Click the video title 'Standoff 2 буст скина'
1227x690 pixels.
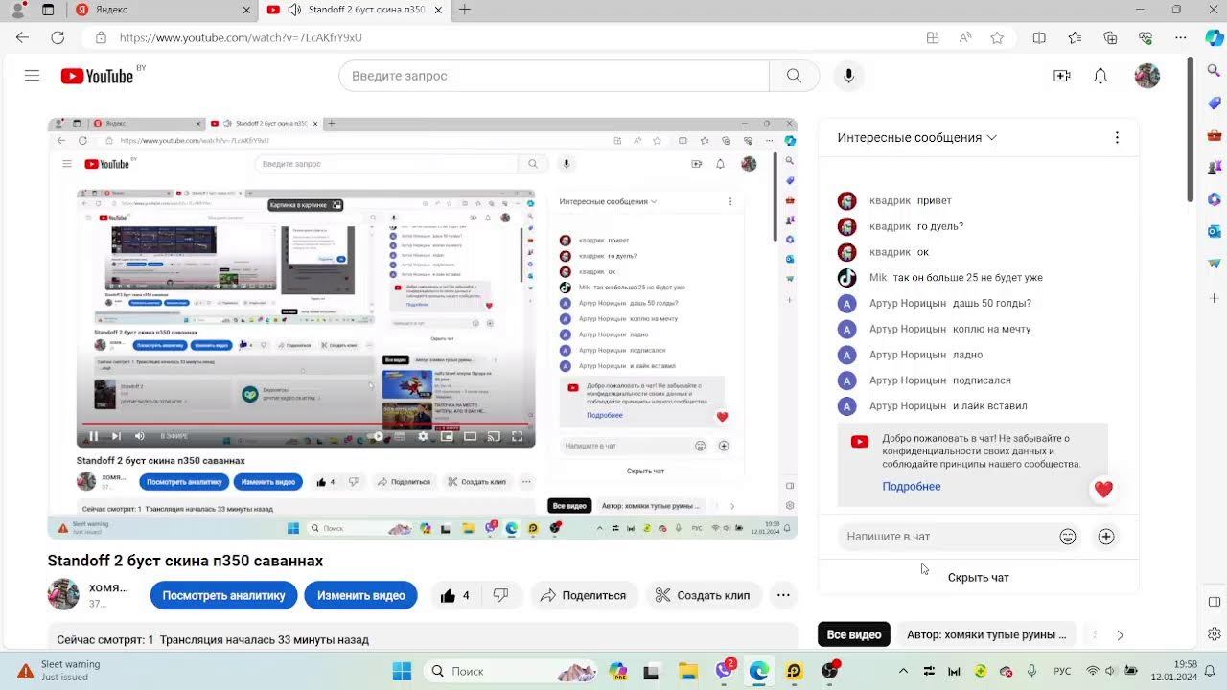click(185, 561)
